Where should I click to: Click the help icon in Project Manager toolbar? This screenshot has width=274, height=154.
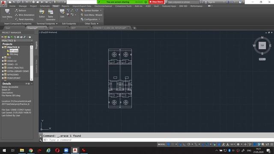(30, 37)
